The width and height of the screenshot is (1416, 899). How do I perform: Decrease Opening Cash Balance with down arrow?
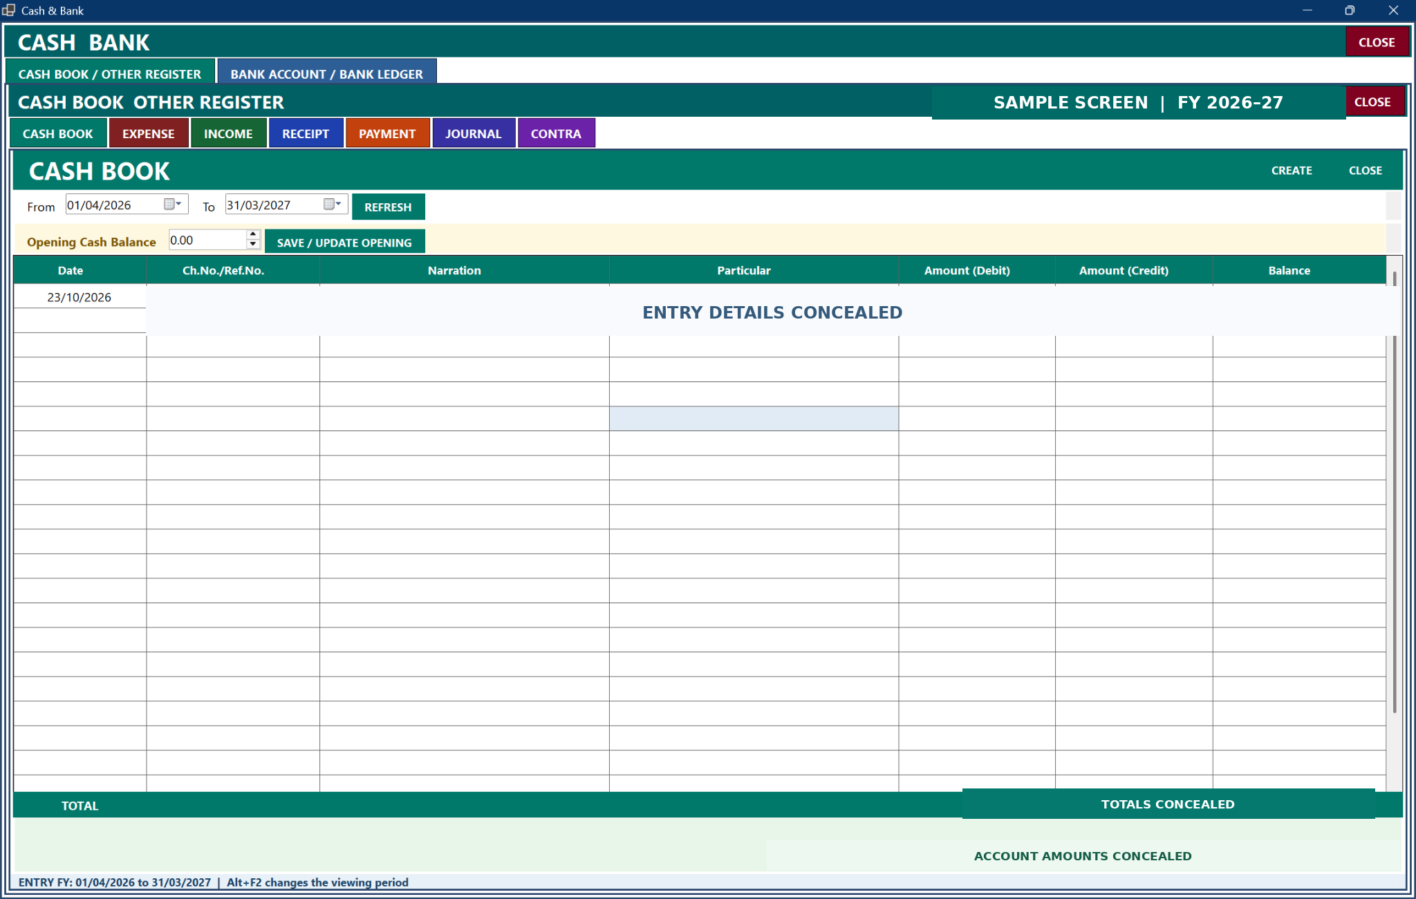tap(253, 245)
